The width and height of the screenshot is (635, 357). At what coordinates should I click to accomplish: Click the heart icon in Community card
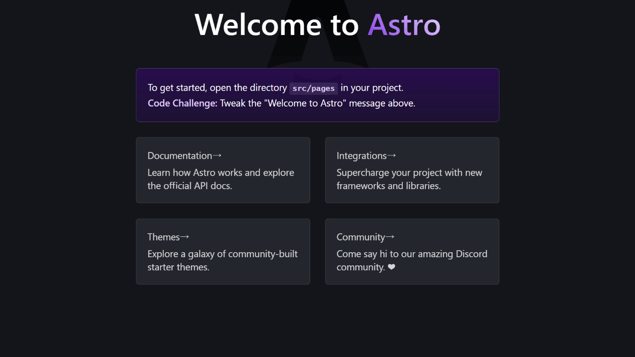tap(391, 267)
